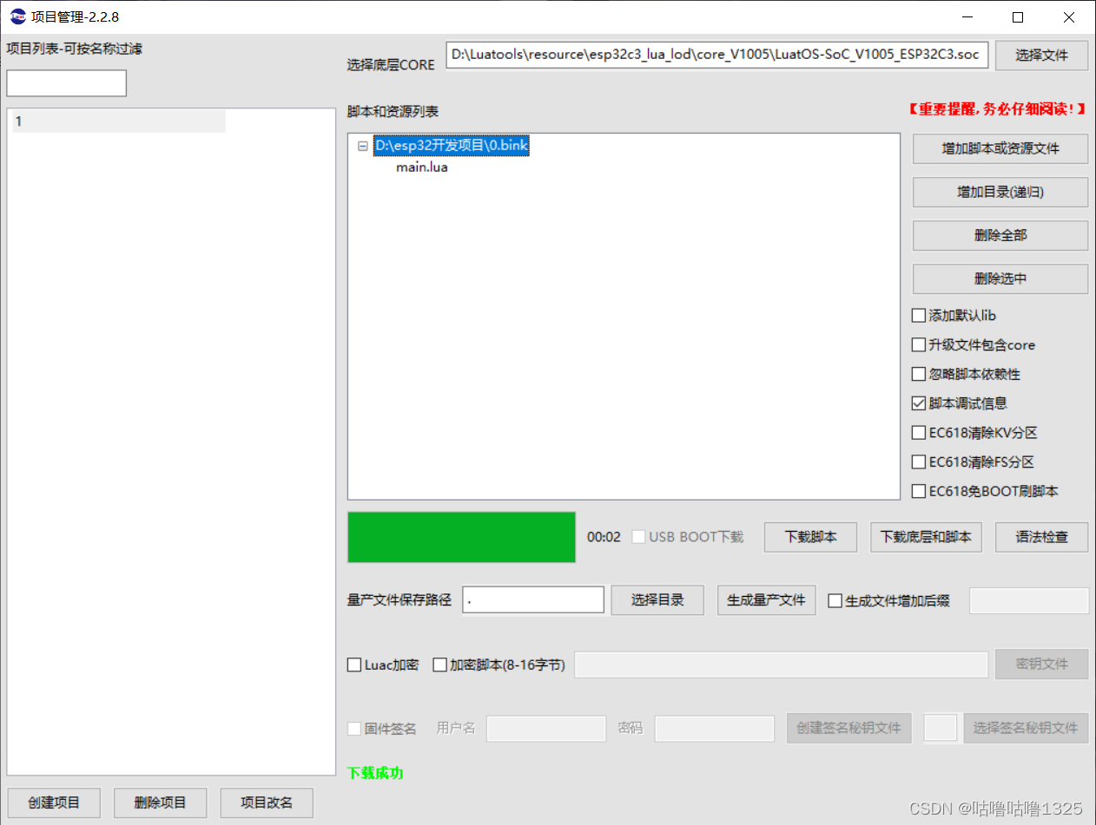
Task: Enable USB BOOT下载 mode
Action: [x=638, y=536]
